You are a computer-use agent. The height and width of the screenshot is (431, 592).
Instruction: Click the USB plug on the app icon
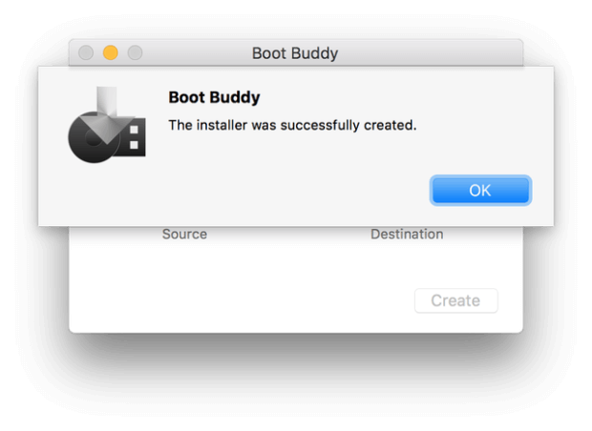[x=133, y=137]
